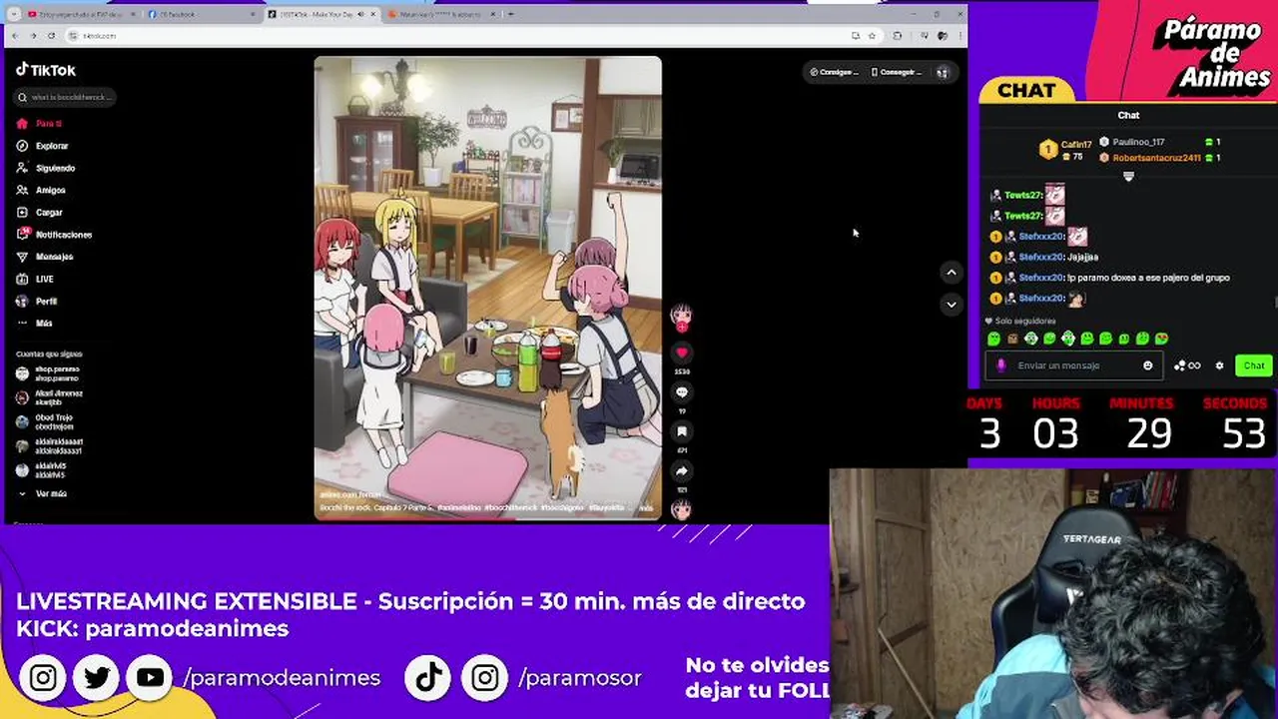Viewport: 1278px width, 719px height.
Task: Open the Más options menu
Action: pyautogui.click(x=34, y=323)
